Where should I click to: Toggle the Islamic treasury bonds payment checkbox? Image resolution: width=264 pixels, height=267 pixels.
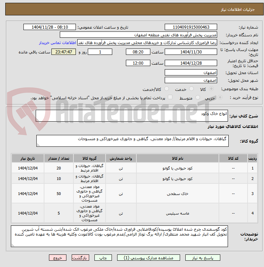pyautogui.click(x=170, y=97)
